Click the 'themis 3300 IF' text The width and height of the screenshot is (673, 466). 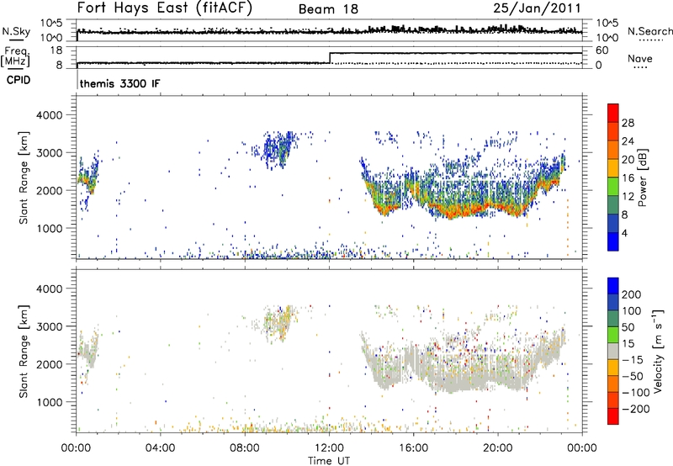coord(119,83)
